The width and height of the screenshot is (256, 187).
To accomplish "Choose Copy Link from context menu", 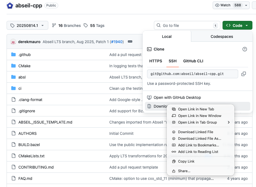I will [186, 161].
